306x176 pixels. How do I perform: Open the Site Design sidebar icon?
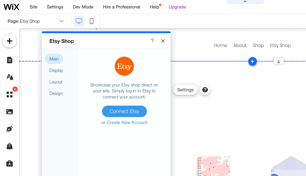click(x=9, y=77)
